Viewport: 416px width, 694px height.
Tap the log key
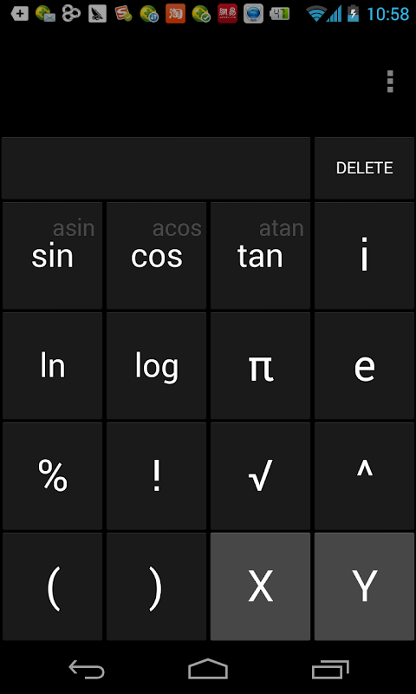pyautogui.click(x=157, y=365)
